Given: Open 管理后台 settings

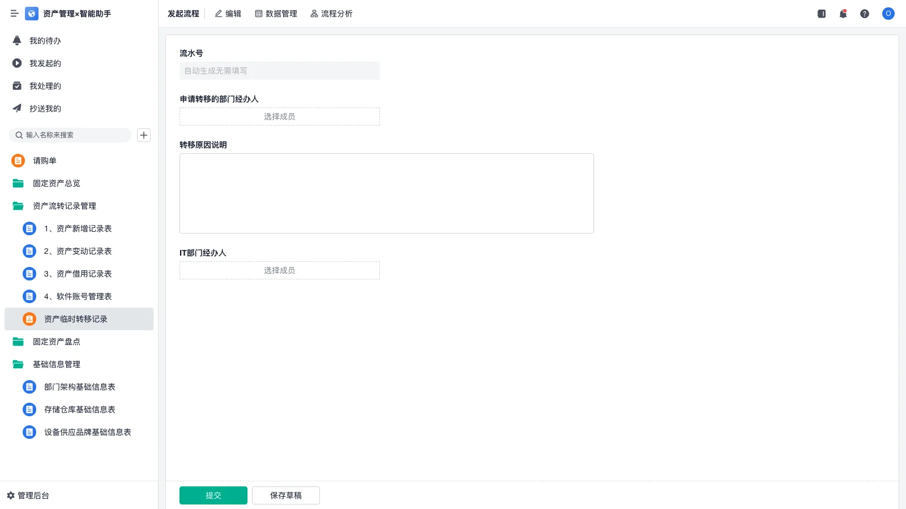Looking at the screenshot, I should [28, 495].
